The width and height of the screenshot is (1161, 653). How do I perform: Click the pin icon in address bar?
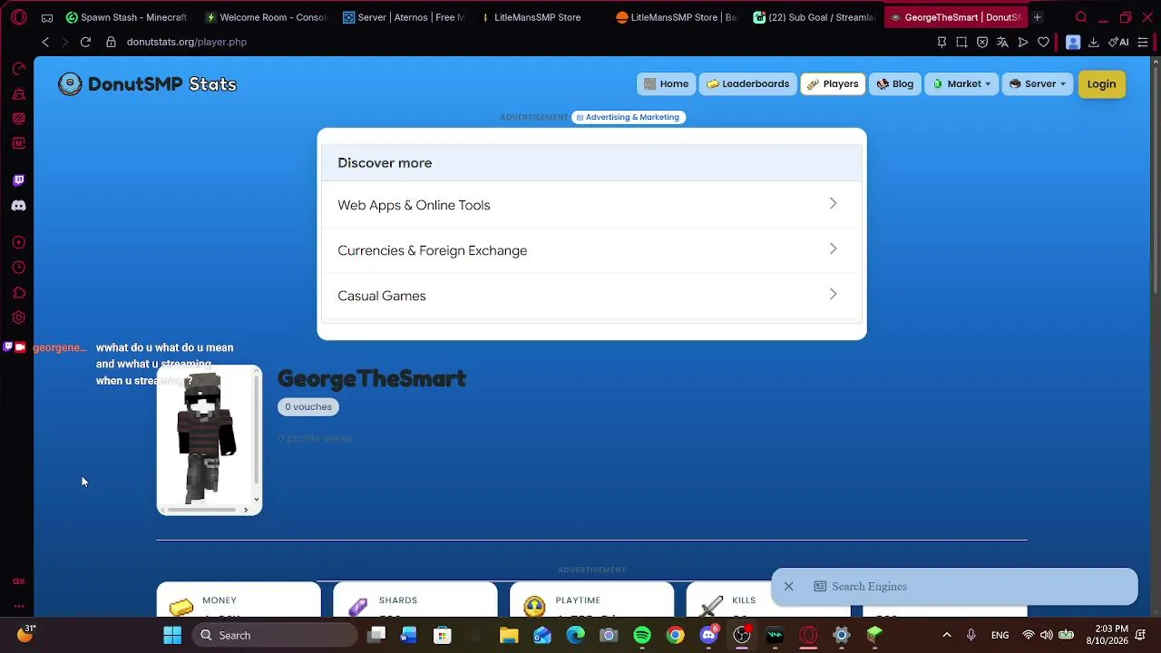[941, 42]
